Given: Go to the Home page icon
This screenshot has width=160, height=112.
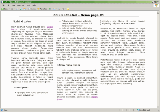Looking at the screenshot, I should pyautogui.click(x=25, y=9).
